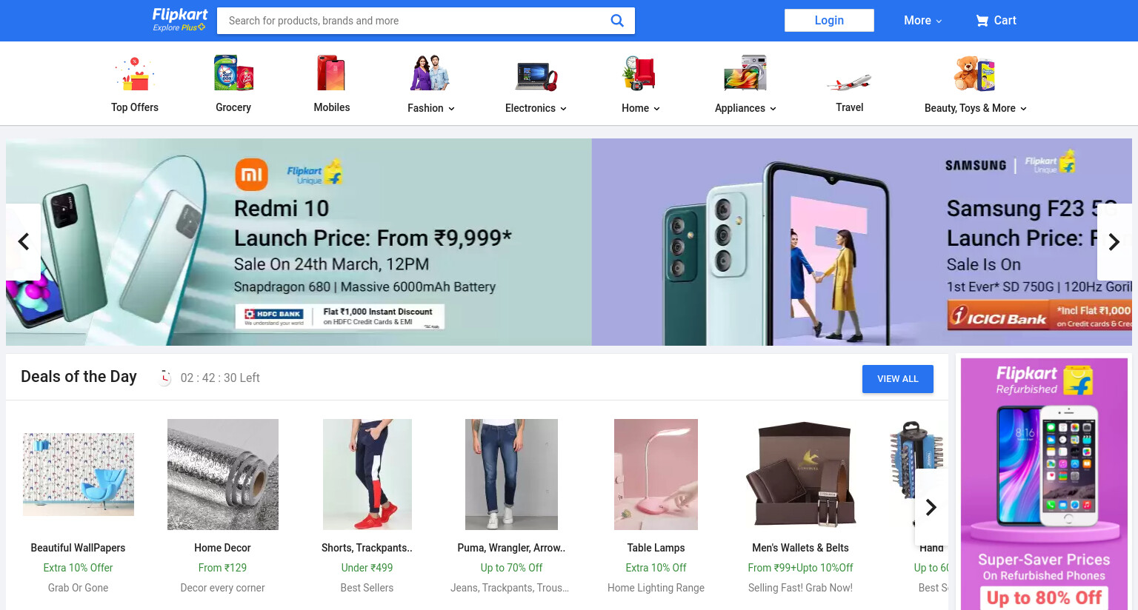Advance the banner carousel with the right arrow

click(1114, 242)
